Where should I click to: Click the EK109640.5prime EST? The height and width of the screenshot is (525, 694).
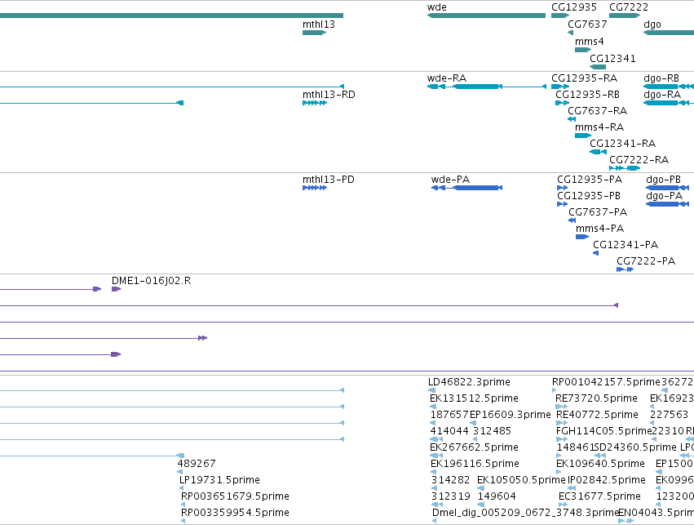558,472
